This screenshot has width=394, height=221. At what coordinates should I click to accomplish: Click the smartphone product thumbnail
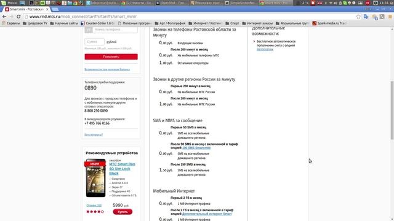pos(96,178)
